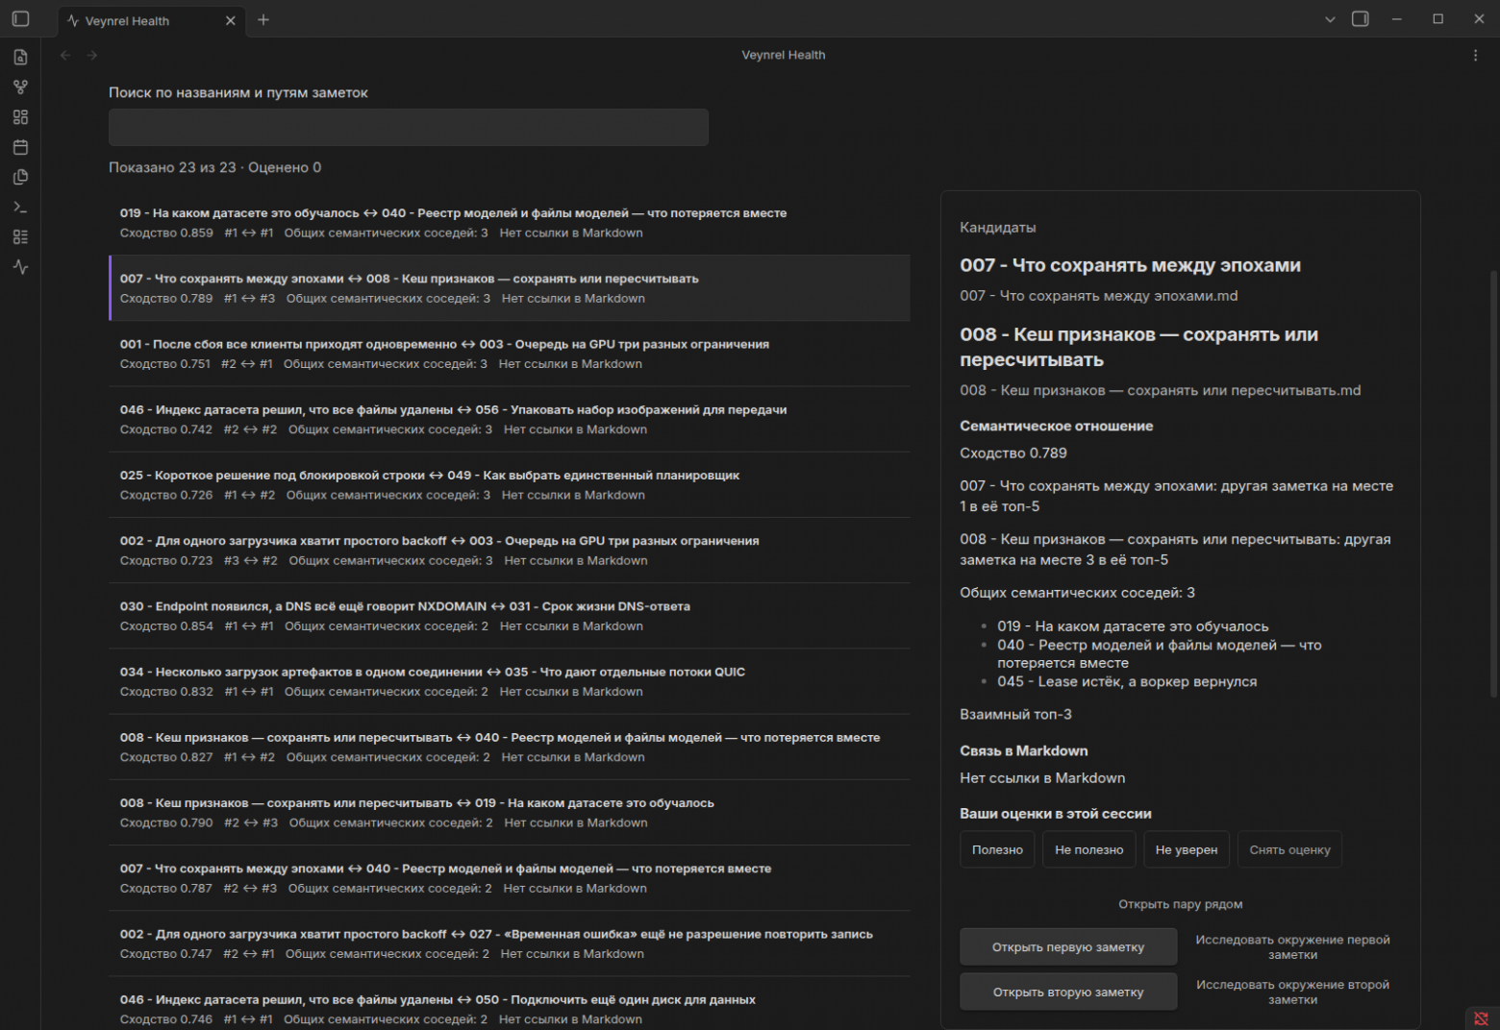This screenshot has height=1030, width=1500.
Task: Open Veynrel Health pulse icon in ribbon
Action: click(x=20, y=267)
